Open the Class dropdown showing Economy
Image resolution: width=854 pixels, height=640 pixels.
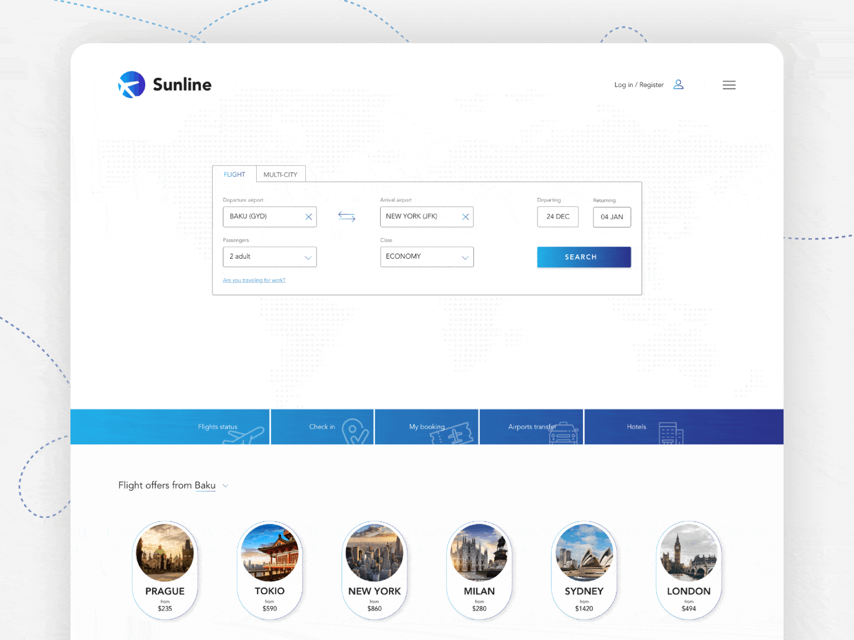(x=427, y=257)
